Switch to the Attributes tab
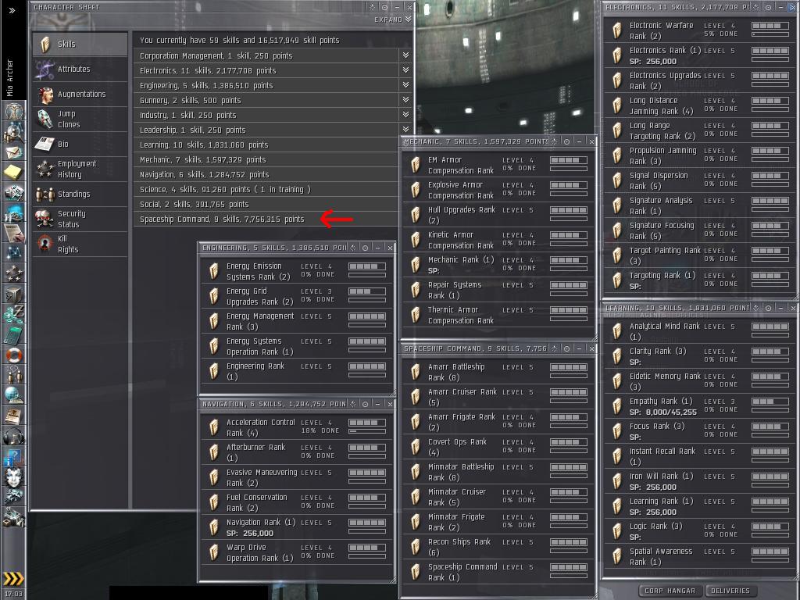 tap(80, 69)
